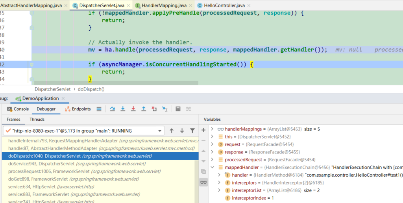The height and width of the screenshot is (203, 403).
Task: Remove watch with the minus icon
Action: coord(203,140)
